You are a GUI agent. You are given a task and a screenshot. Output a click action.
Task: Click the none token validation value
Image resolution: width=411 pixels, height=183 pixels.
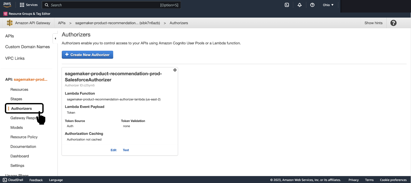(126, 126)
